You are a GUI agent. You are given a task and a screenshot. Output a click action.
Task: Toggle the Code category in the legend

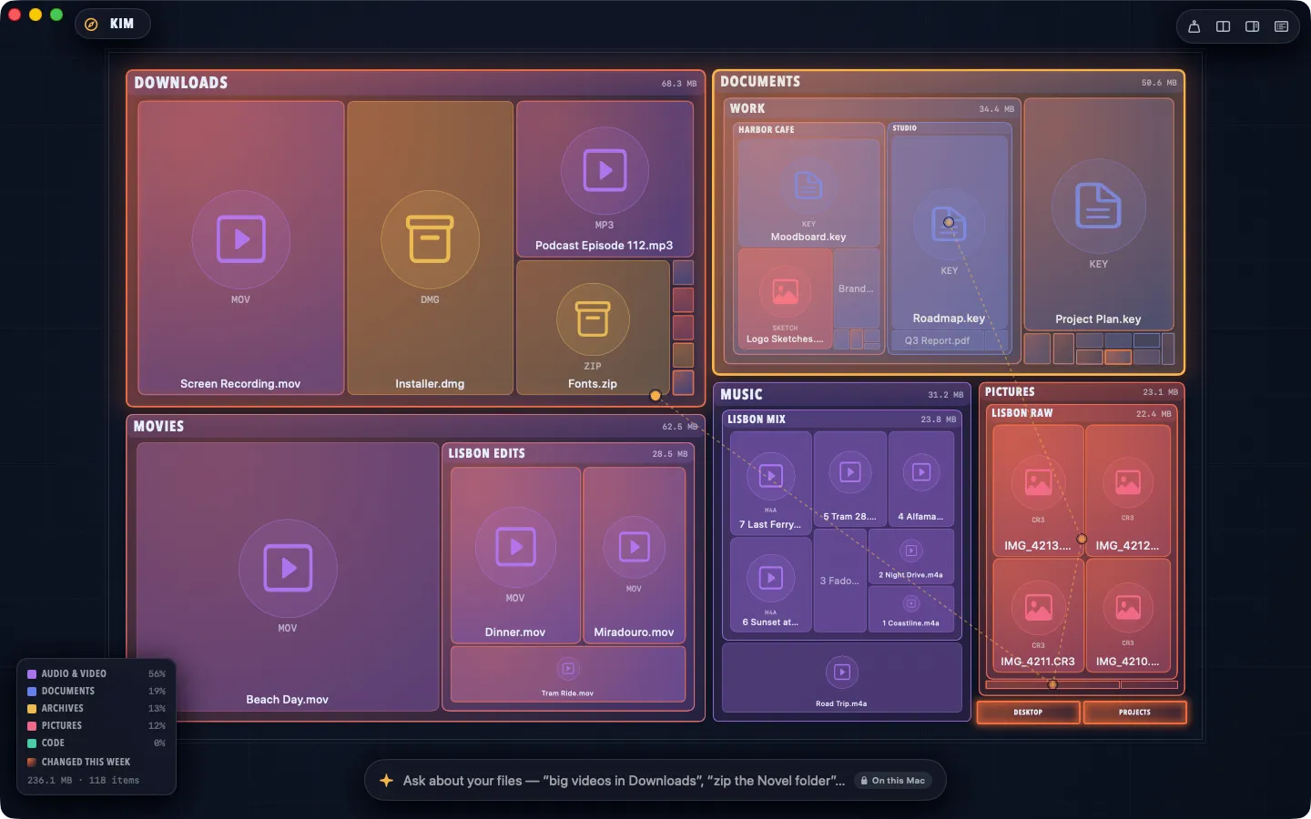tap(97, 743)
